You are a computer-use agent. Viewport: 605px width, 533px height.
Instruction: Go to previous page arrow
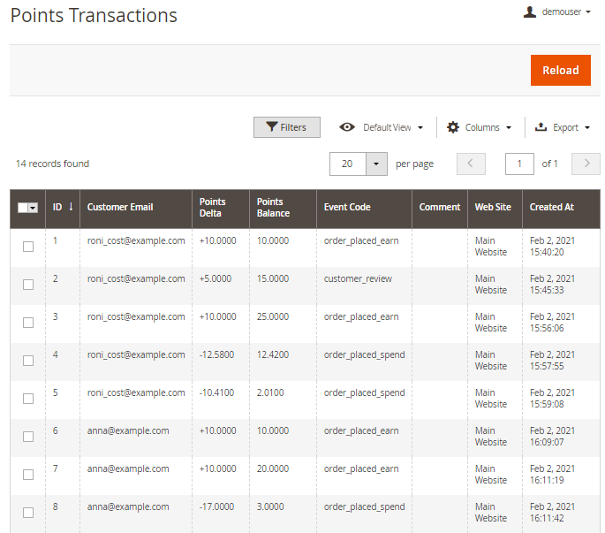coord(471,164)
